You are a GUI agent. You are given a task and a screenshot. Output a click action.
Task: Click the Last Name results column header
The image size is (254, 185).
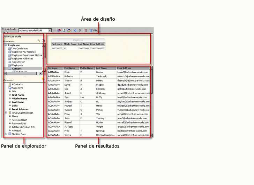(106, 68)
